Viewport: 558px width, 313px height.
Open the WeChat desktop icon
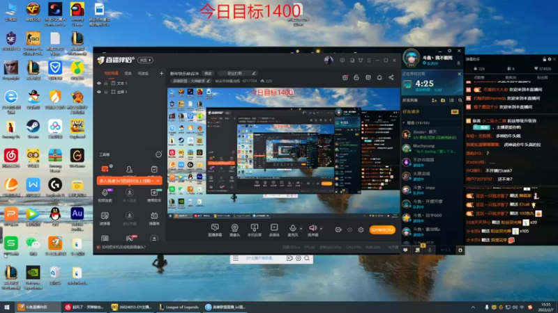[33, 243]
